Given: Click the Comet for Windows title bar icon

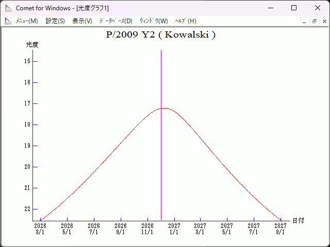Looking at the screenshot, I should coord(8,8).
